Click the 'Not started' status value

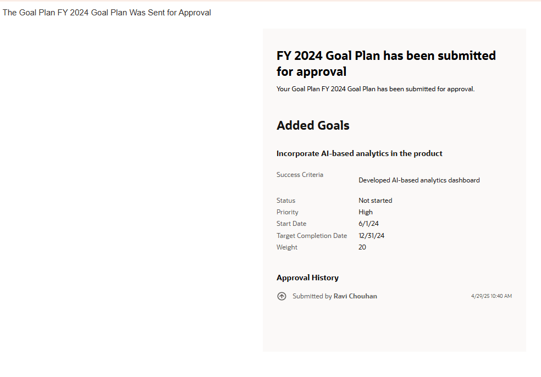pos(375,201)
